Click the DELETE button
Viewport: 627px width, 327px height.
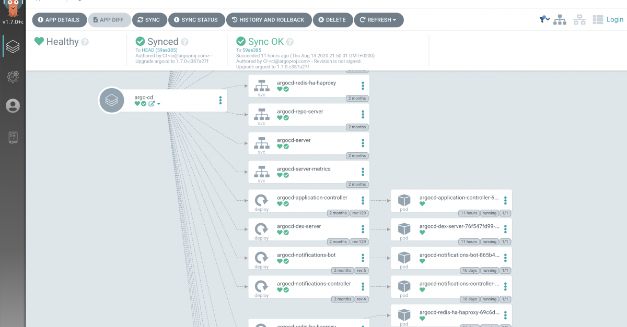point(332,20)
